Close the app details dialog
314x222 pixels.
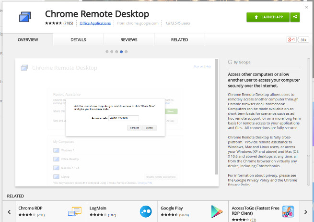[x=306, y=7]
